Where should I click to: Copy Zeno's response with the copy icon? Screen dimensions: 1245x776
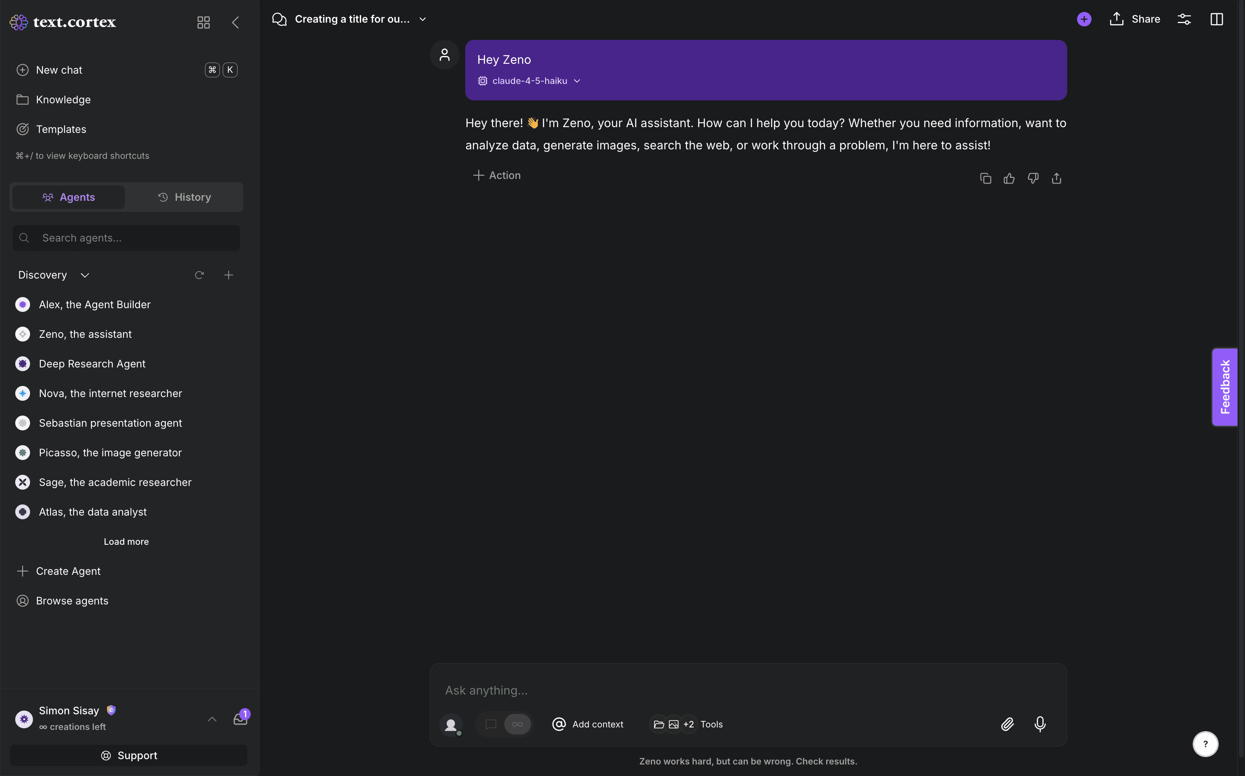[x=985, y=178]
